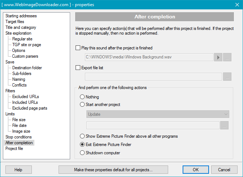Click the export file list path field
Screen dimensions: 243x177
153,77
